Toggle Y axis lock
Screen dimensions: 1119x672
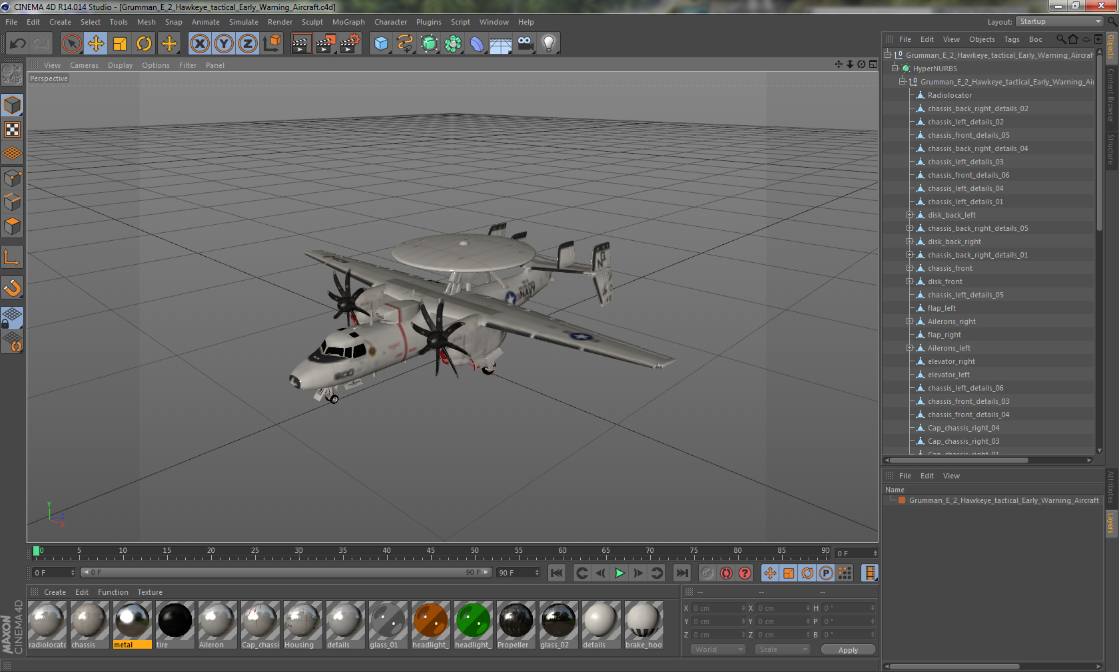click(x=224, y=44)
